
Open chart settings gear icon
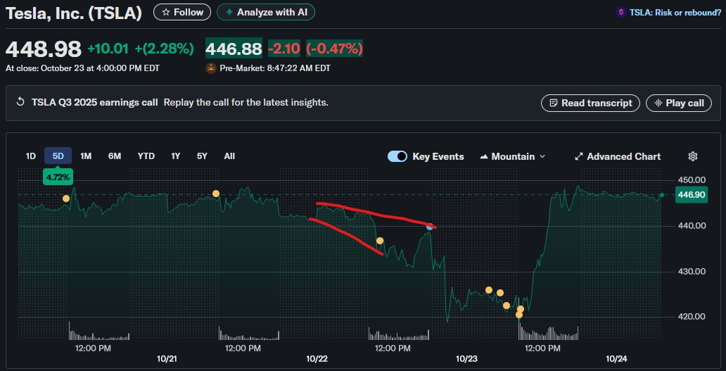pos(692,156)
